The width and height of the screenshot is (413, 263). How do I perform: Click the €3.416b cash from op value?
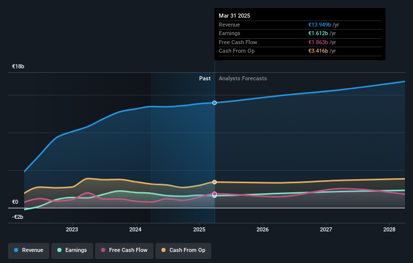pos(318,51)
